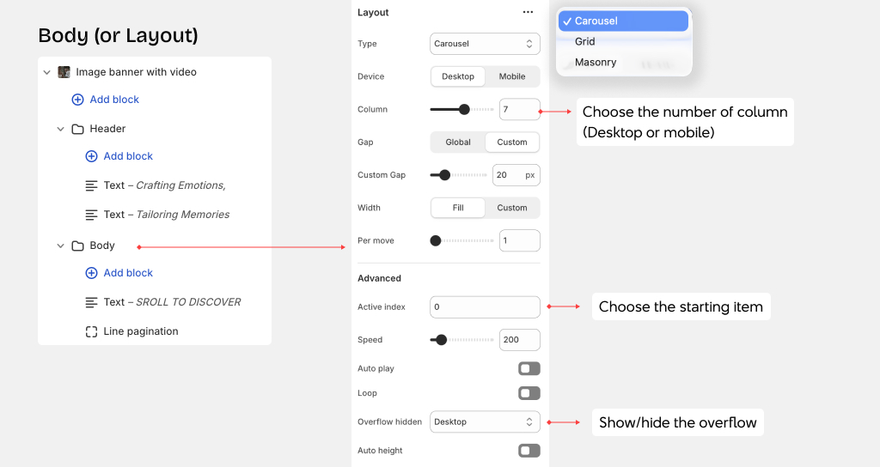The width and height of the screenshot is (880, 467).
Task: Click the Body folder icon
Action: coord(77,246)
